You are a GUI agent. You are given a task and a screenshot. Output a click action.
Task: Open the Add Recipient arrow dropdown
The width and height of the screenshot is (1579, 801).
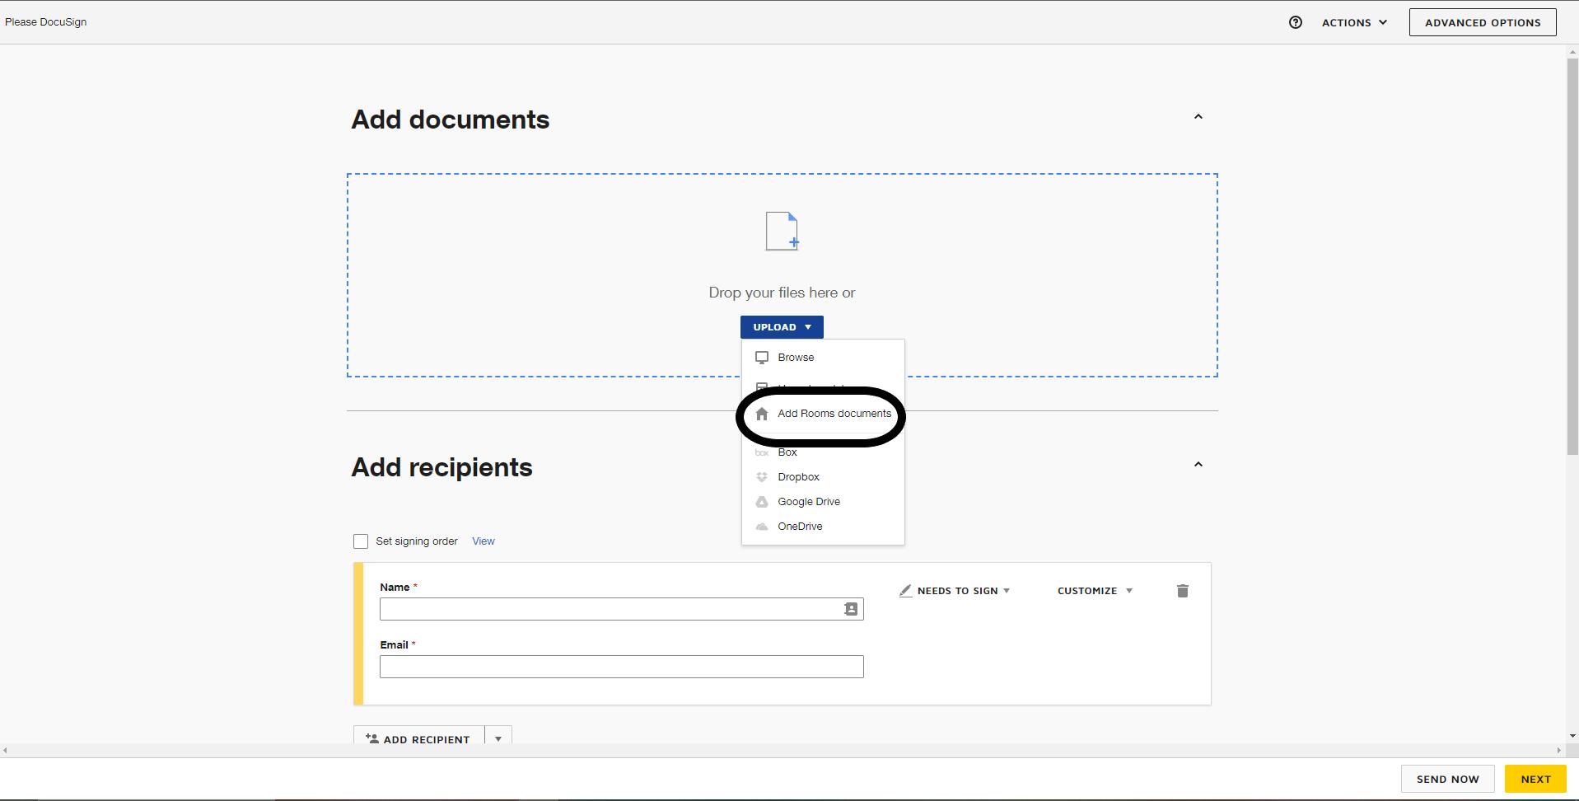[x=498, y=738]
